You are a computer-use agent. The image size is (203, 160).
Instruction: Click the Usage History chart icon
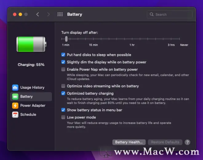click(15, 88)
